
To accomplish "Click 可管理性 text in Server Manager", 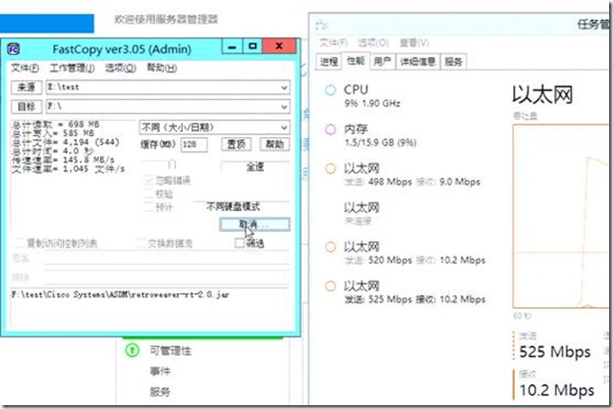I will tap(170, 350).
